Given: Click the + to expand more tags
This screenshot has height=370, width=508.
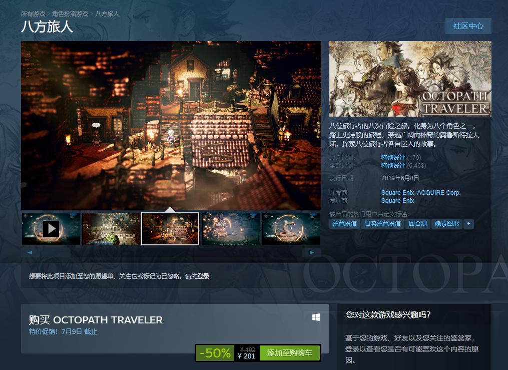Looking at the screenshot, I should (x=467, y=224).
